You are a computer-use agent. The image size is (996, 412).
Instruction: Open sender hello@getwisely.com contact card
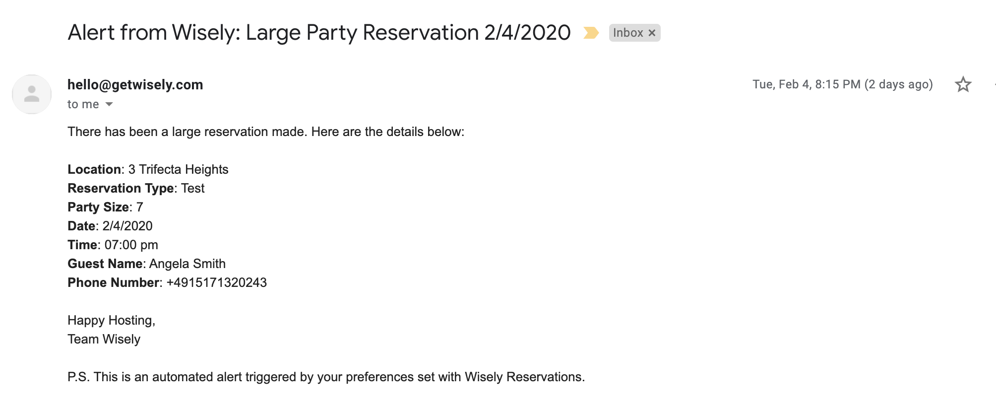pyautogui.click(x=135, y=85)
